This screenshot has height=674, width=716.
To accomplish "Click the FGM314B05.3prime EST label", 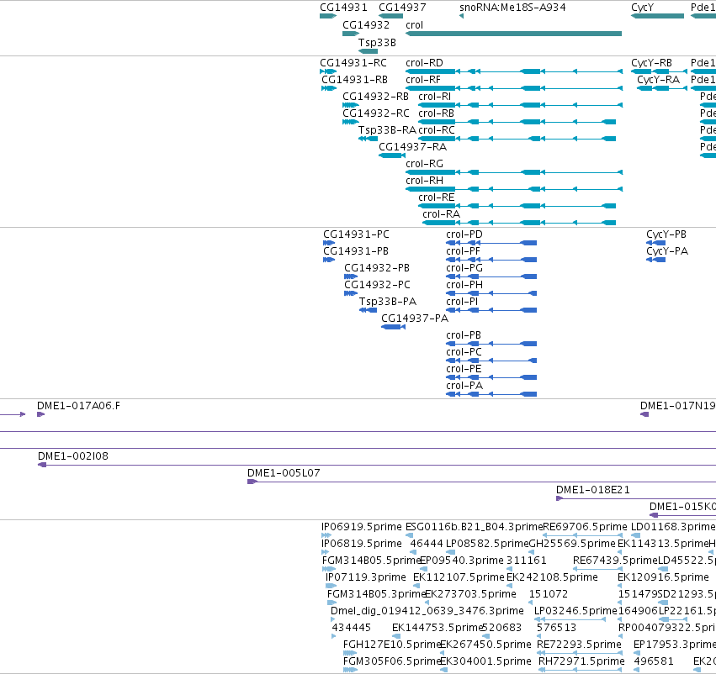I will [x=376, y=594].
